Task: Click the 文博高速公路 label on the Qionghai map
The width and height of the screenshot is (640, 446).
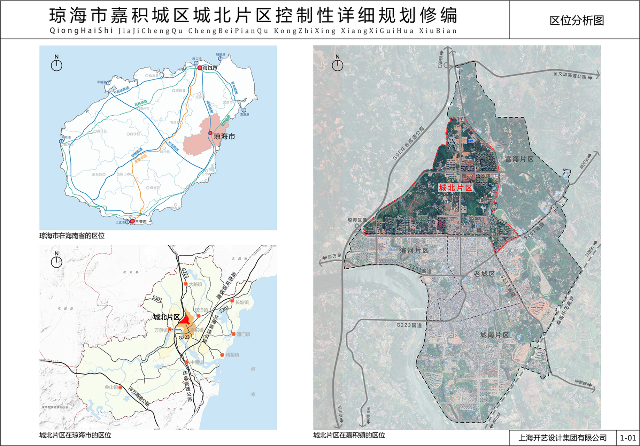Action: [211, 329]
